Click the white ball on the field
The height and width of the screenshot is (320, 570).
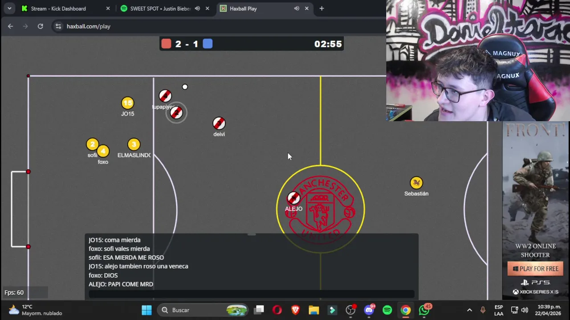click(x=185, y=87)
